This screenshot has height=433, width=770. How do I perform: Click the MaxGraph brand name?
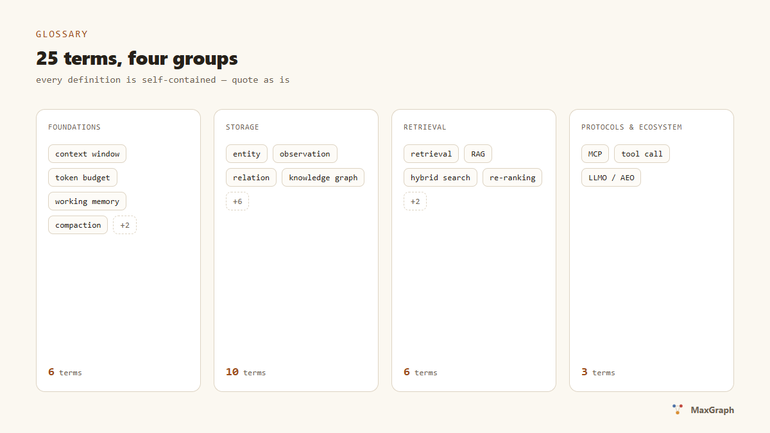[x=712, y=410]
